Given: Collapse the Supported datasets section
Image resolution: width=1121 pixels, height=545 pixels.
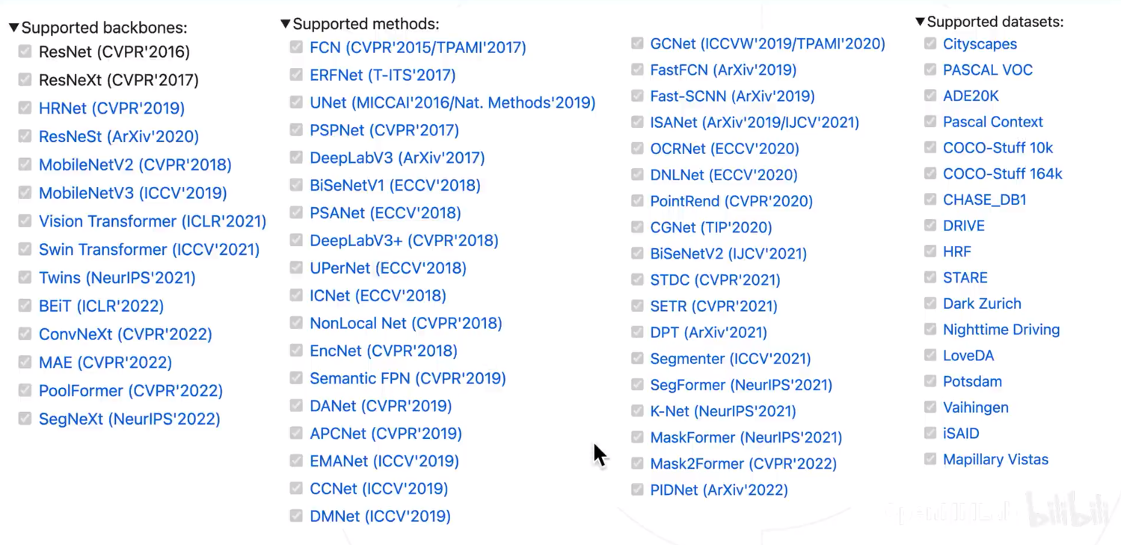Looking at the screenshot, I should click(919, 22).
